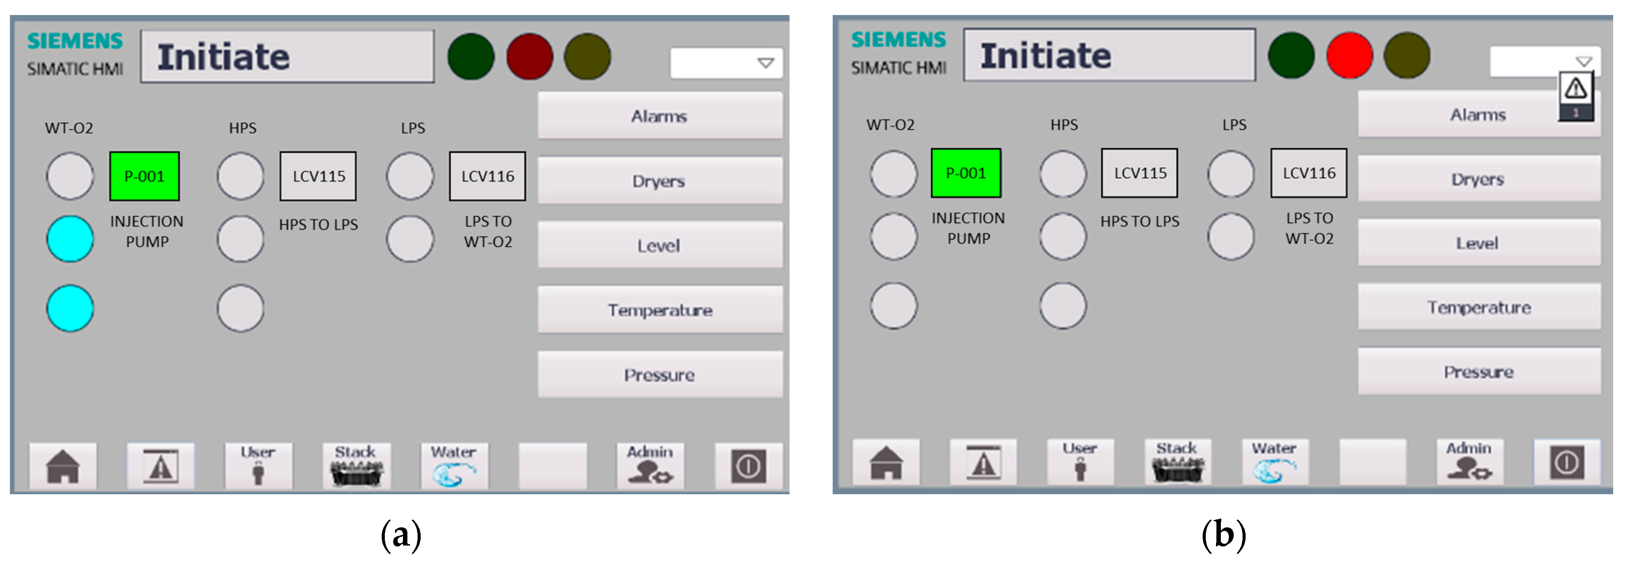Click the Initiate title field in panel (a)
Screen dimensions: 1630x565
point(287,57)
